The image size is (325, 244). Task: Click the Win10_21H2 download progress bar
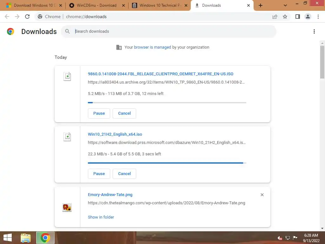(167, 163)
